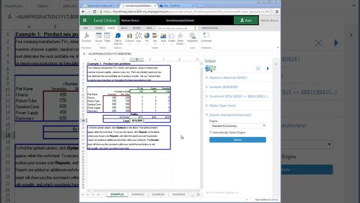Click the Solver lightbulb logo icon

click(210, 68)
